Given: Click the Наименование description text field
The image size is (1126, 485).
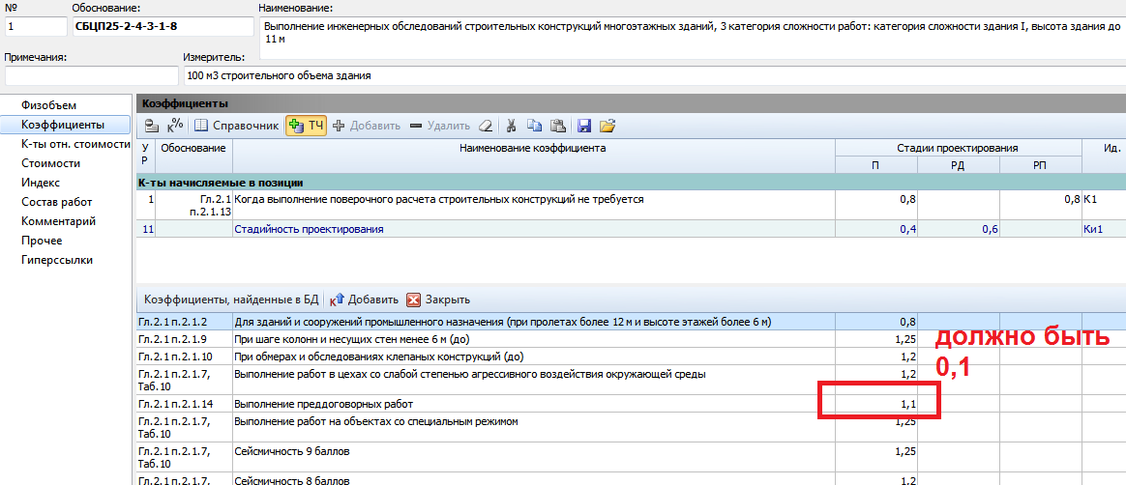Looking at the screenshot, I should point(692,38).
